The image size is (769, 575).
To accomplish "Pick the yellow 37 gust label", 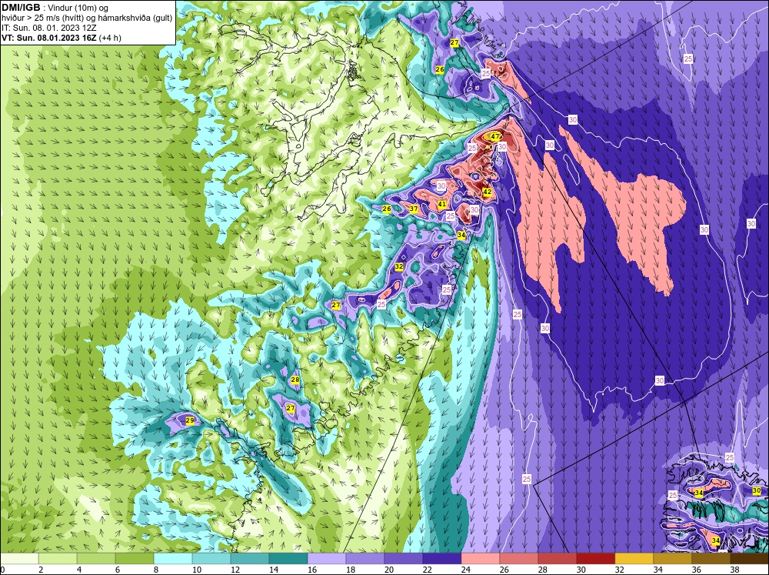I will click(414, 209).
